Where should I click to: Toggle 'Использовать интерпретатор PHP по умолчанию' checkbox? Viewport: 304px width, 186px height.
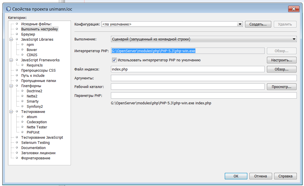pos(114,60)
